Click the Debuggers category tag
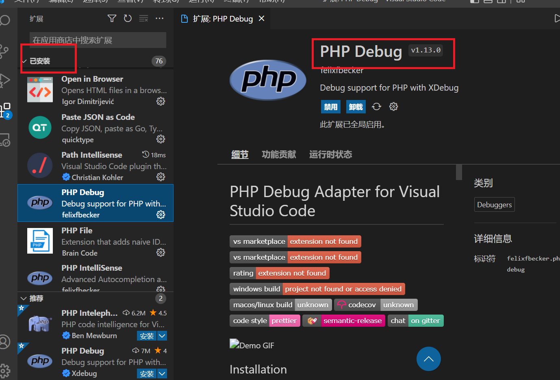Screen dimensions: 560x380 494,204
